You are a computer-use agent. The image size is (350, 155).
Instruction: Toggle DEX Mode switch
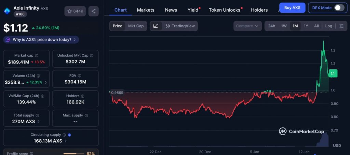click(x=339, y=8)
